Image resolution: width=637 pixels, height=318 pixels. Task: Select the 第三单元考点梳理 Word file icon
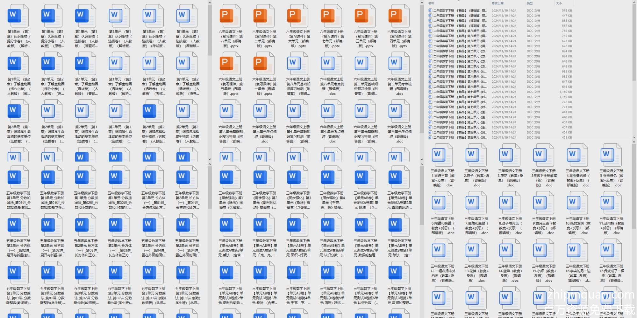coord(399,111)
